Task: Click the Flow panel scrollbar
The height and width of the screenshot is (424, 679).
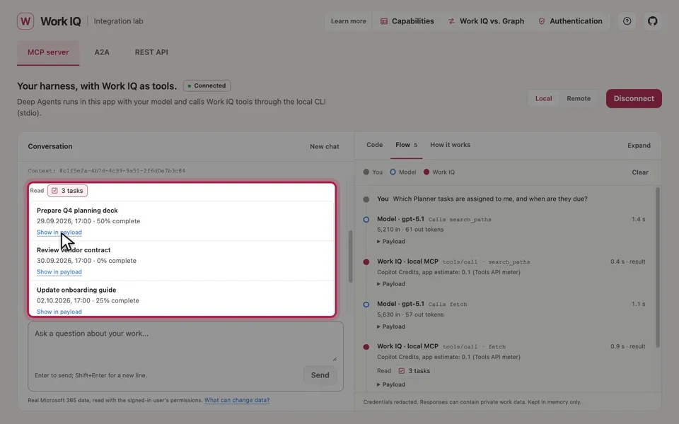Action: coord(658,267)
